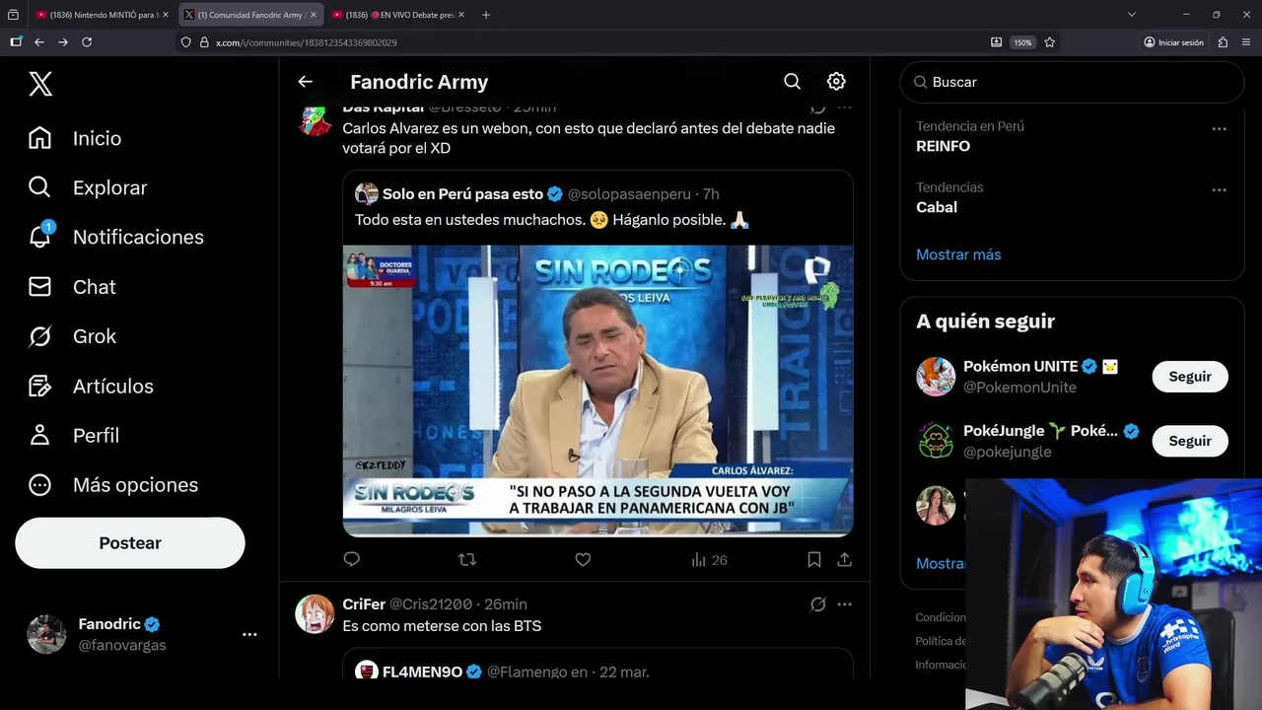Switch to the EN VIVO Debate tab
Image resolution: width=1262 pixels, height=710 pixels.
click(393, 15)
